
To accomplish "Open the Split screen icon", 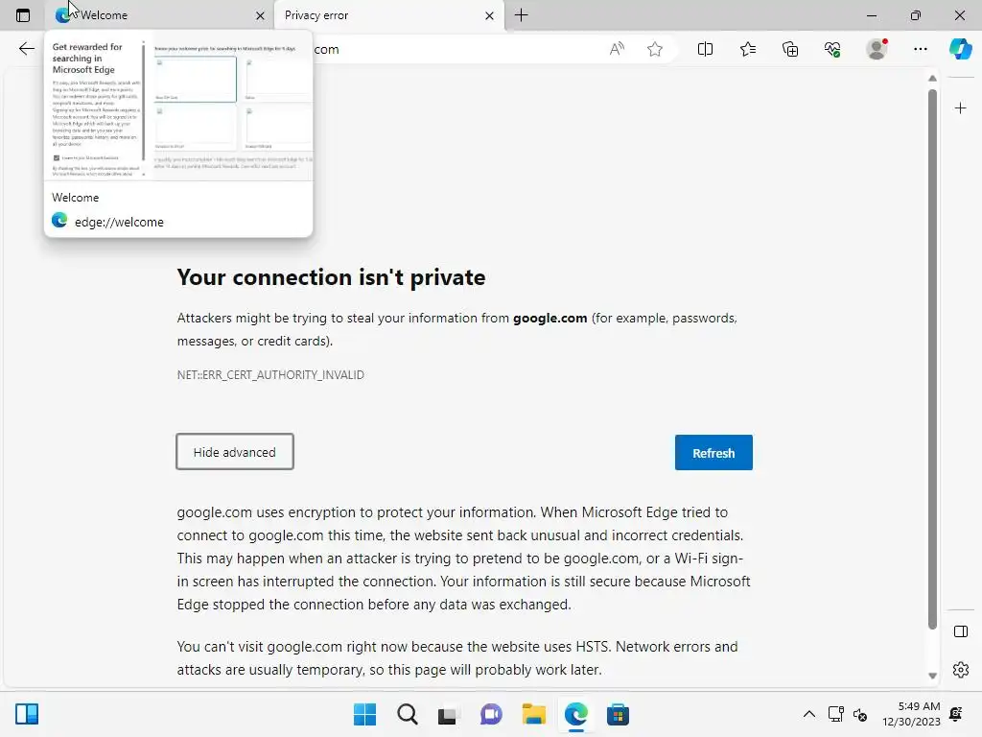I will (x=705, y=49).
